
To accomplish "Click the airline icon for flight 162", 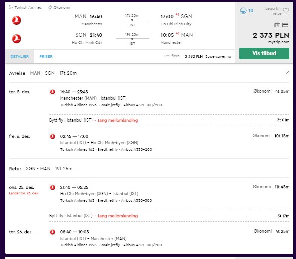I will [52, 136].
